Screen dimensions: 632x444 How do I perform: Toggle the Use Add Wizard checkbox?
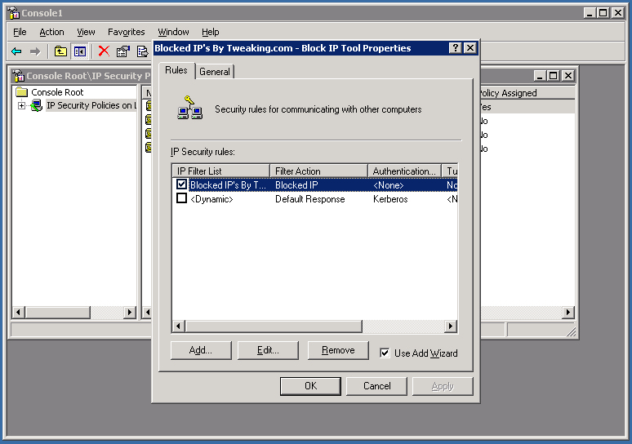point(385,353)
